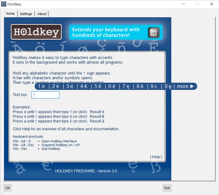
Task: Click the 'Examples :' heading
Action: tap(22, 107)
